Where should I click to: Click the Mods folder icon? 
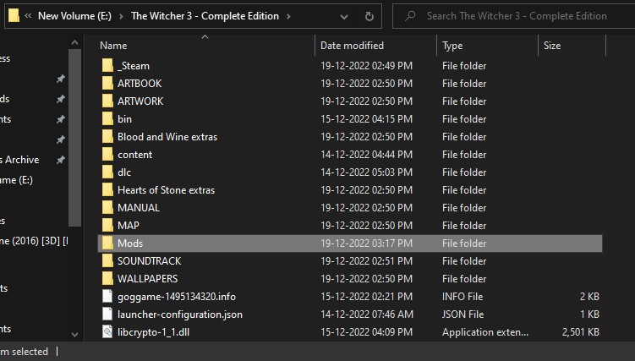pyautogui.click(x=107, y=243)
